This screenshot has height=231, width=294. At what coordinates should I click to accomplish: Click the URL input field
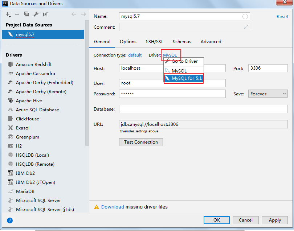203,124
